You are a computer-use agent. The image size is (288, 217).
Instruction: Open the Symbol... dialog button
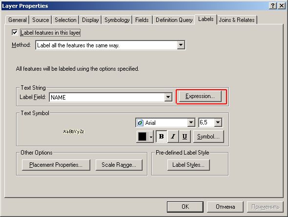[208, 137]
